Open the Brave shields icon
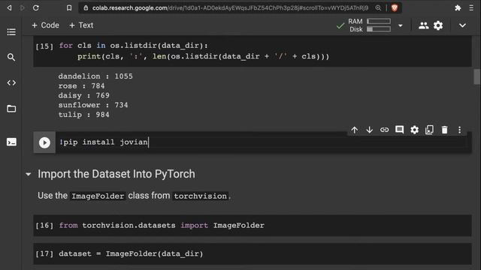Image resolution: width=481 pixels, height=270 pixels. click(395, 8)
